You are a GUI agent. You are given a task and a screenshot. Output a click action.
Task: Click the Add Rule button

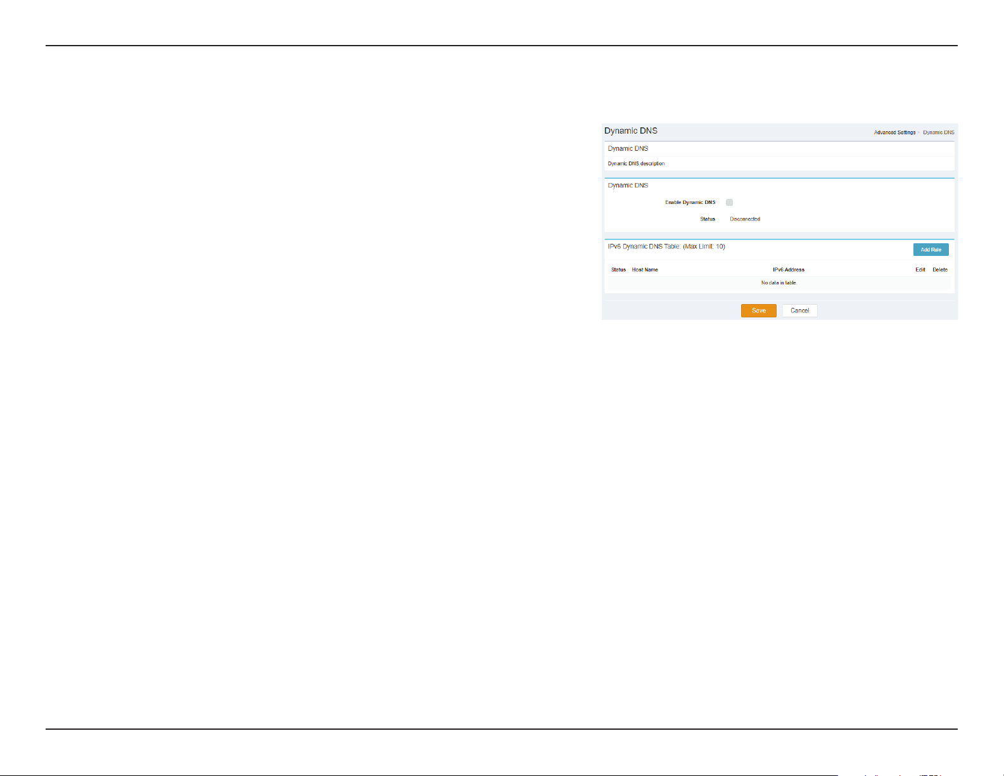pyautogui.click(x=931, y=250)
